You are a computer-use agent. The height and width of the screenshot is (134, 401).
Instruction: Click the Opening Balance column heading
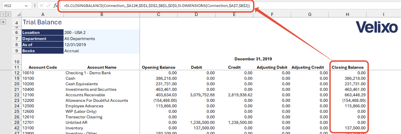tap(159, 67)
